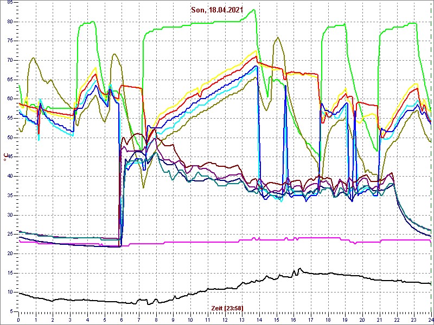Click the chart date title 'Son, 18.04.2021'

tap(217, 10)
